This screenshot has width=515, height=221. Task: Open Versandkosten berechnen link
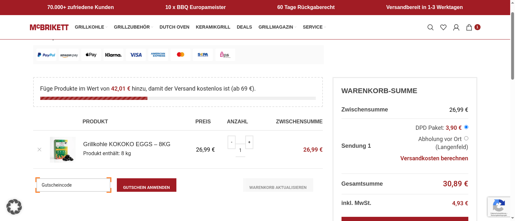[x=434, y=158]
